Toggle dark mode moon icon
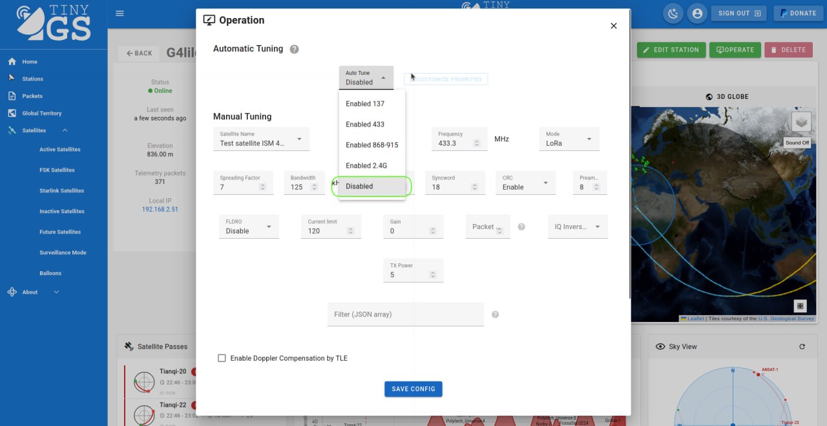Screen dimensions: 827x426 (x=674, y=14)
